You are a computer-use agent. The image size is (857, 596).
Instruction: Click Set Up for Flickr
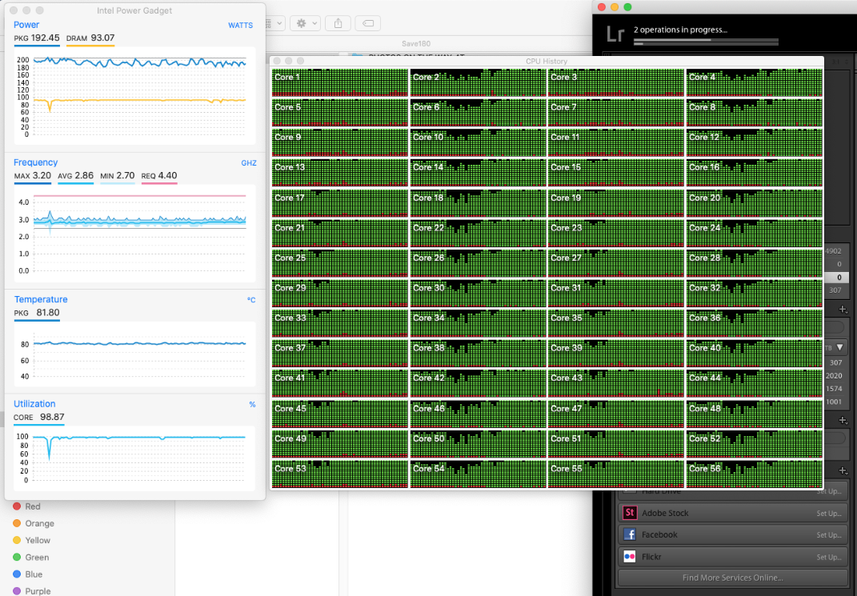828,557
